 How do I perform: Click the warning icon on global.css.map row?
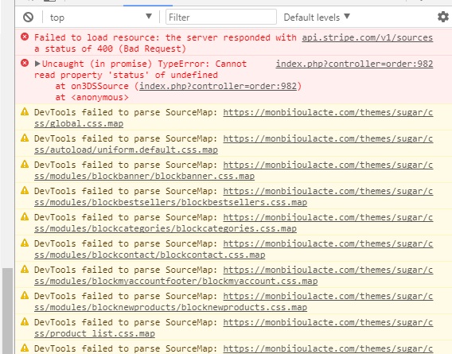pyautogui.click(x=25, y=111)
